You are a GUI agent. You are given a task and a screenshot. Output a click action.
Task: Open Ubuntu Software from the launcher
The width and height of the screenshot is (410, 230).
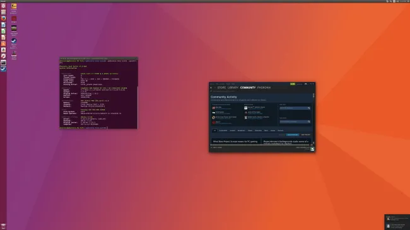coord(3,43)
